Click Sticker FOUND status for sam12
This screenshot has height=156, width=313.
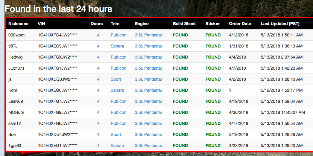click(213, 123)
